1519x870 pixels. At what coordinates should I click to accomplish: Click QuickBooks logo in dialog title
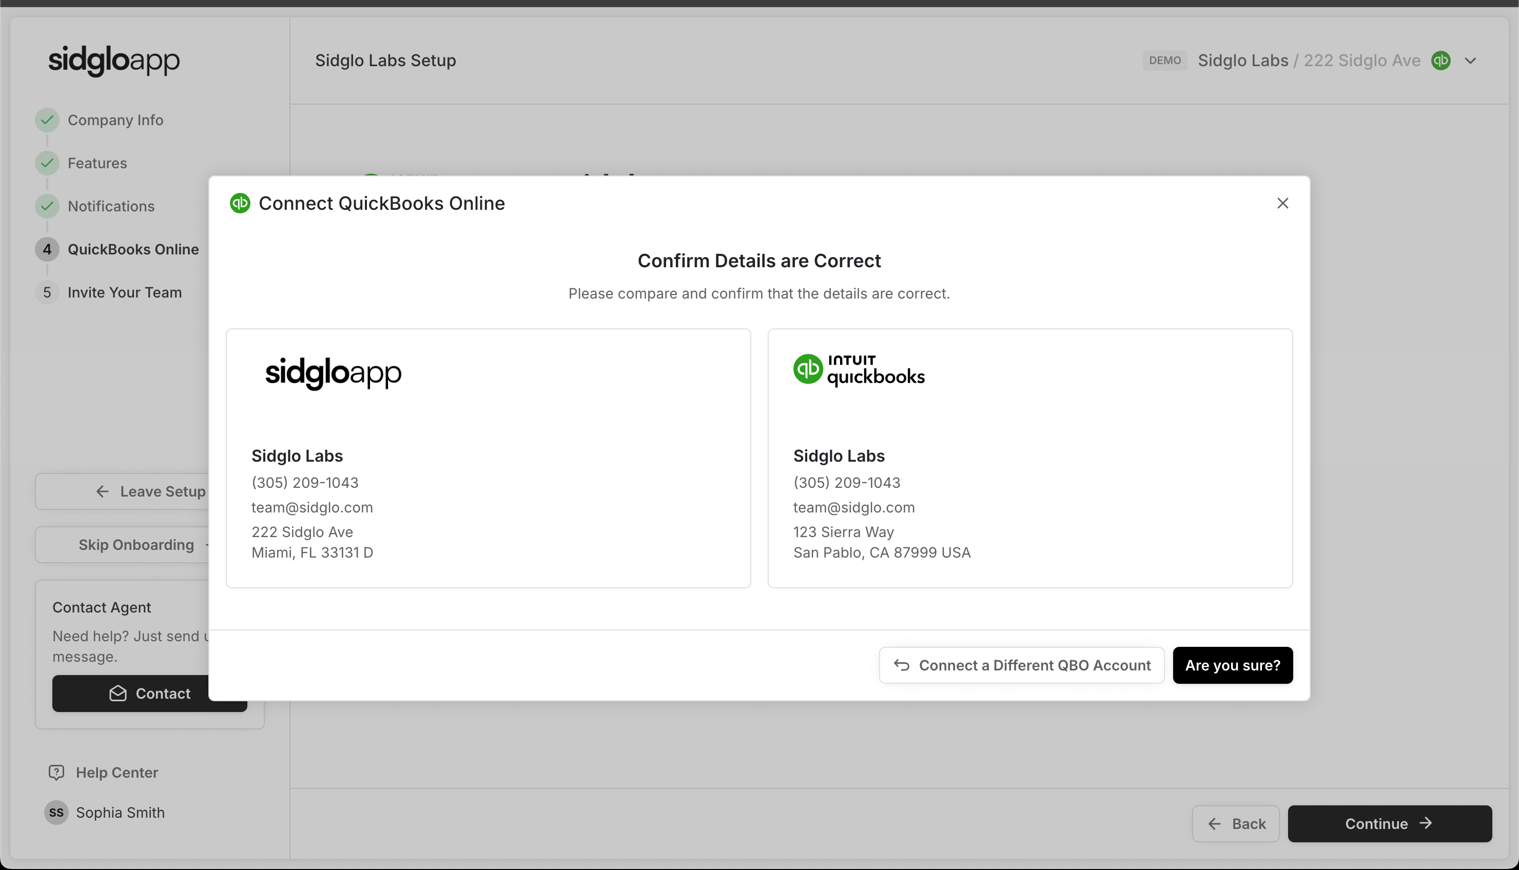(240, 203)
